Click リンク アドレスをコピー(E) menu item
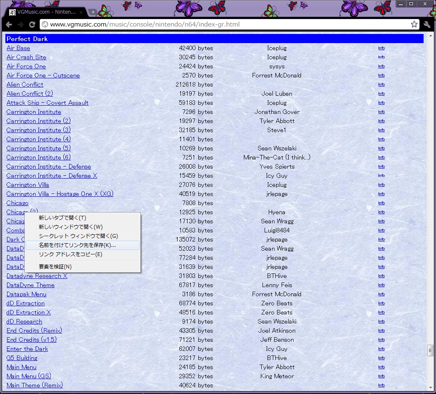 click(x=70, y=254)
